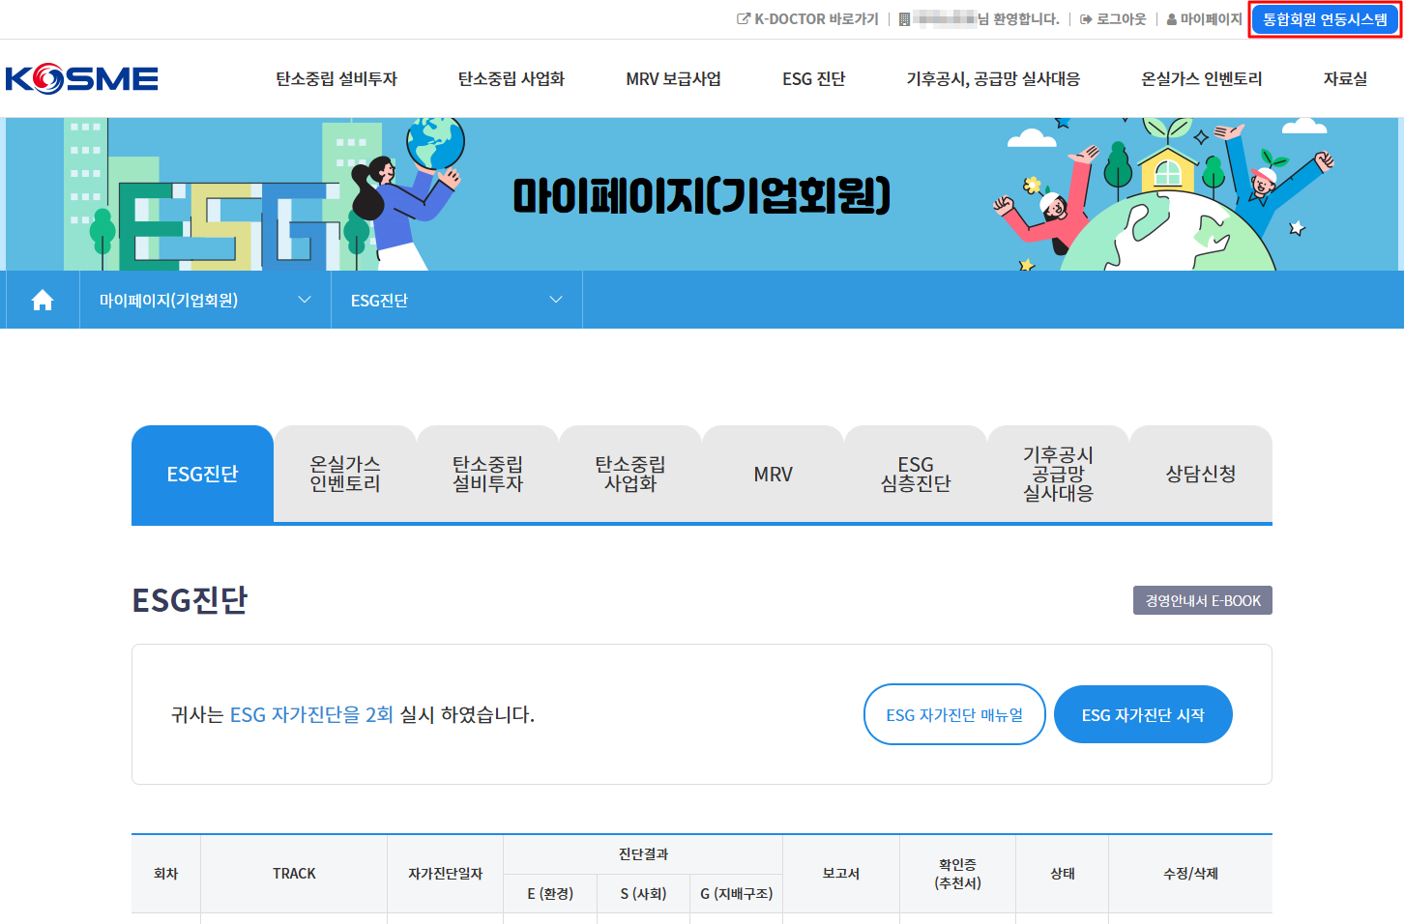Open 기후공시, 공급망 실사대응 menu
This screenshot has height=924, width=1404.
click(x=993, y=79)
